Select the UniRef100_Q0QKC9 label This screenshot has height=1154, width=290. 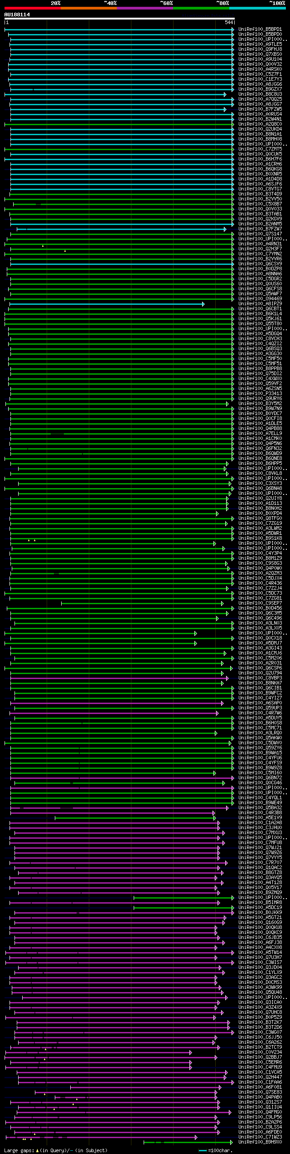(260, 933)
